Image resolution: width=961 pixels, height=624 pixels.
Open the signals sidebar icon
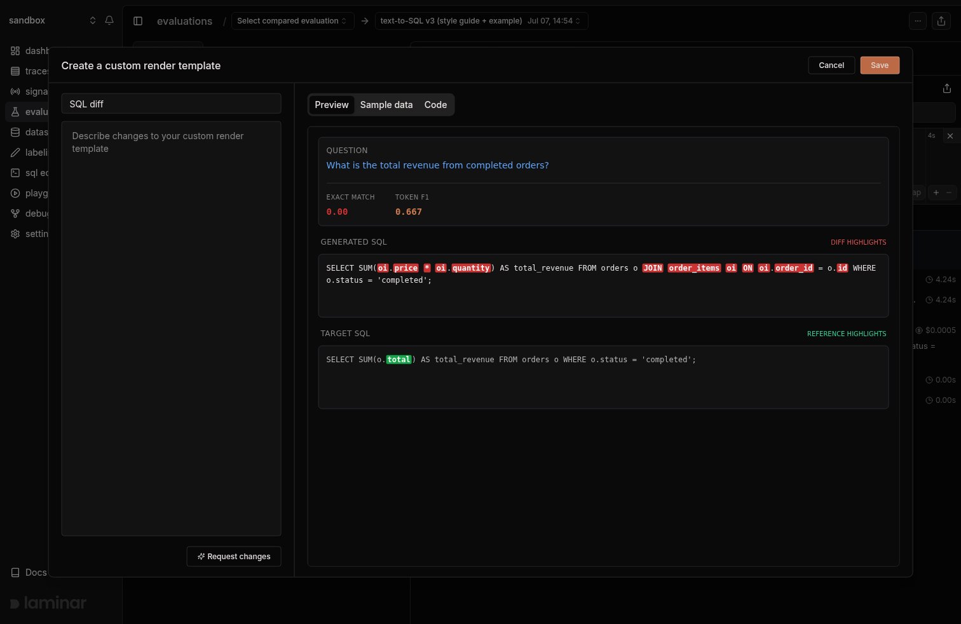pyautogui.click(x=15, y=92)
